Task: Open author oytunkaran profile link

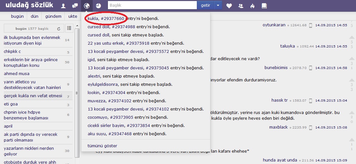Action: pos(274,25)
